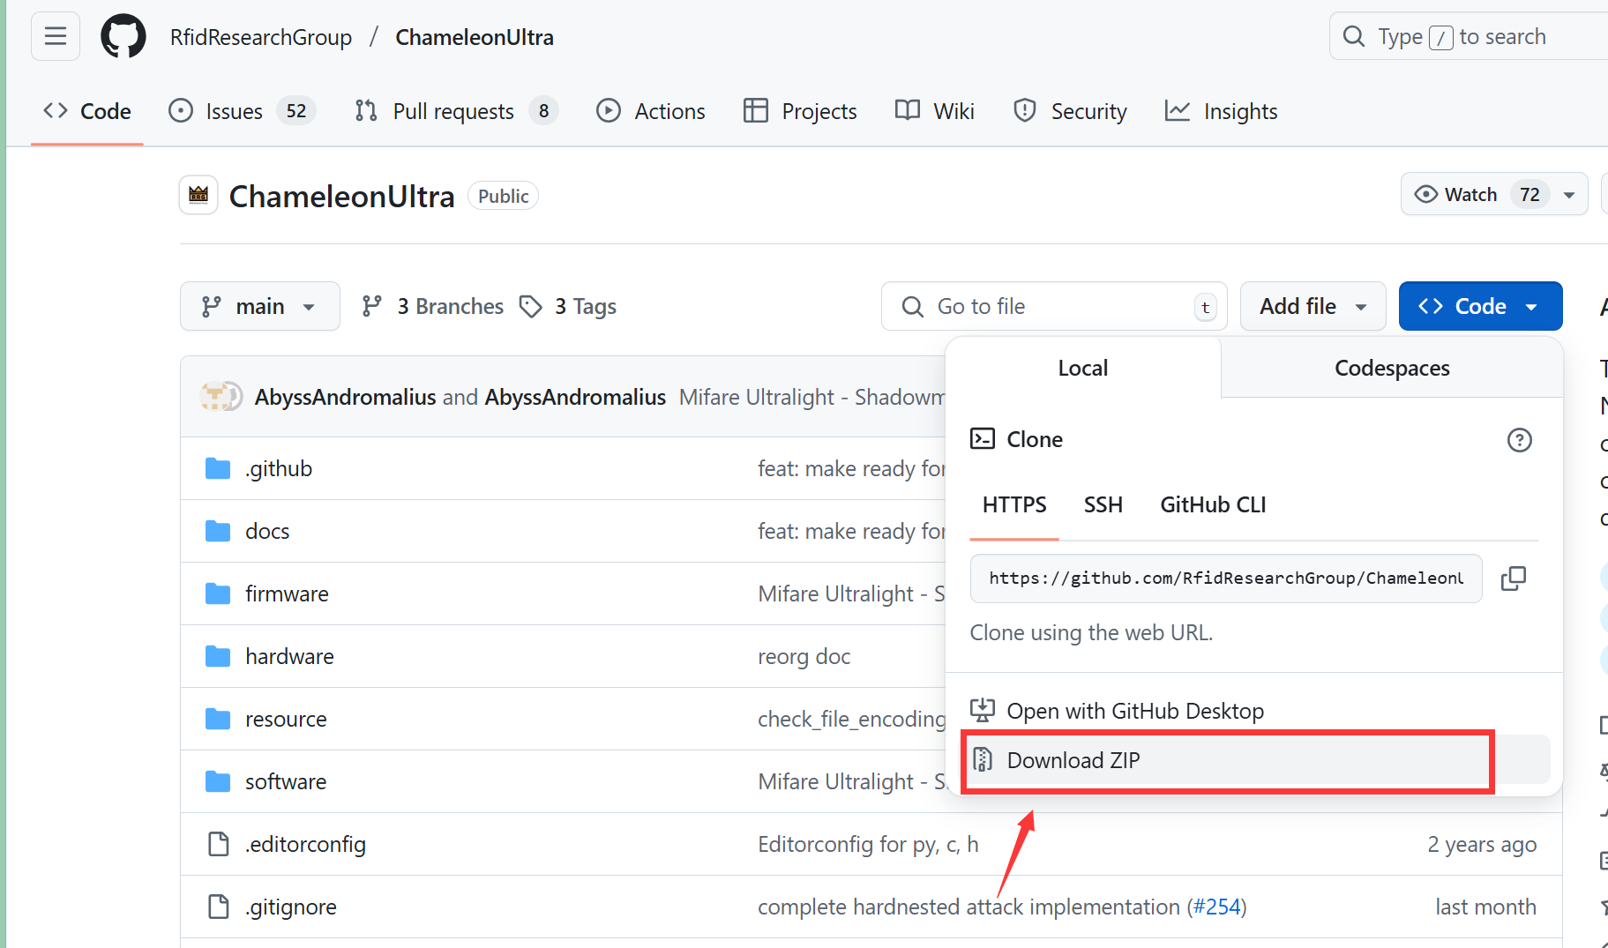Click the .gitignore file icon
Viewport: 1608px width, 948px height.
point(218,907)
